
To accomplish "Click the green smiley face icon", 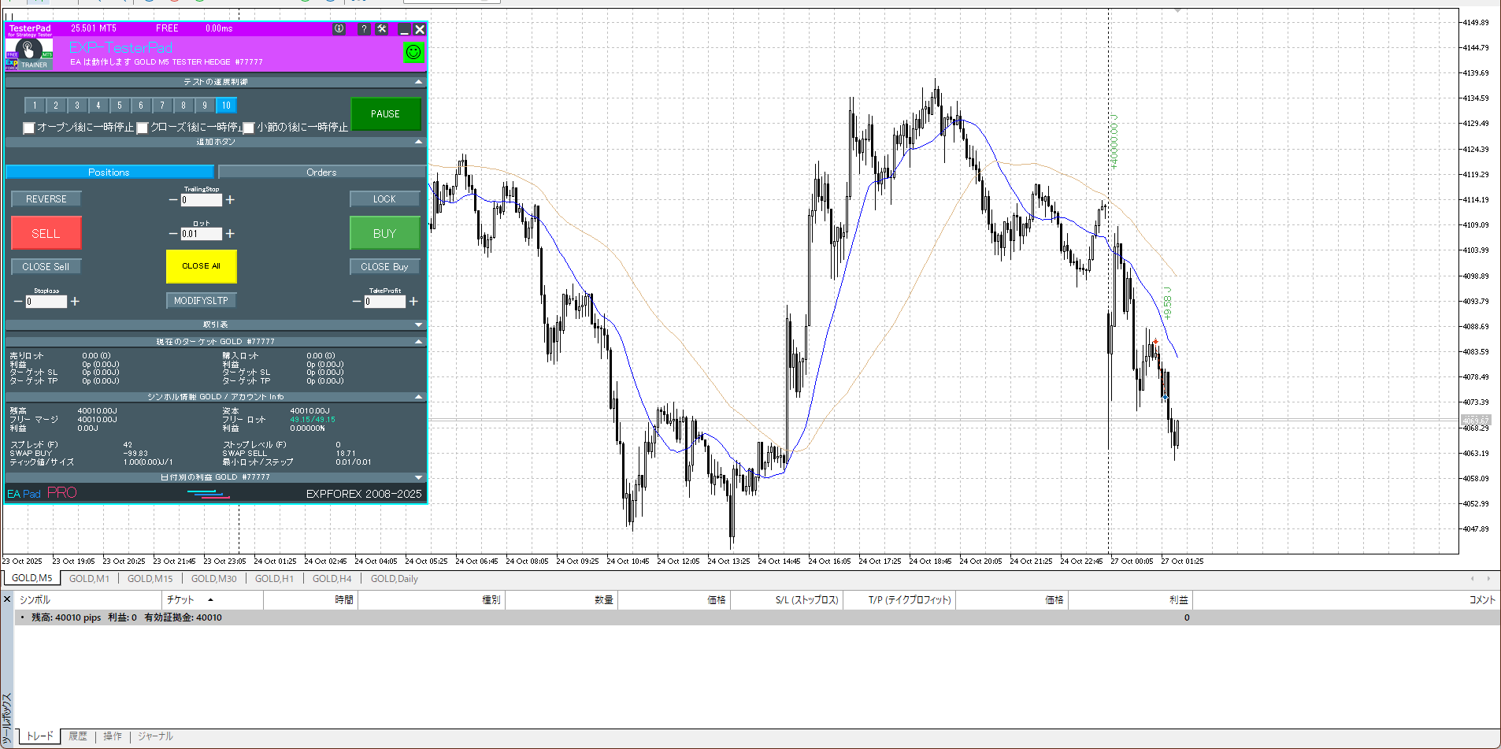I will pyautogui.click(x=413, y=52).
